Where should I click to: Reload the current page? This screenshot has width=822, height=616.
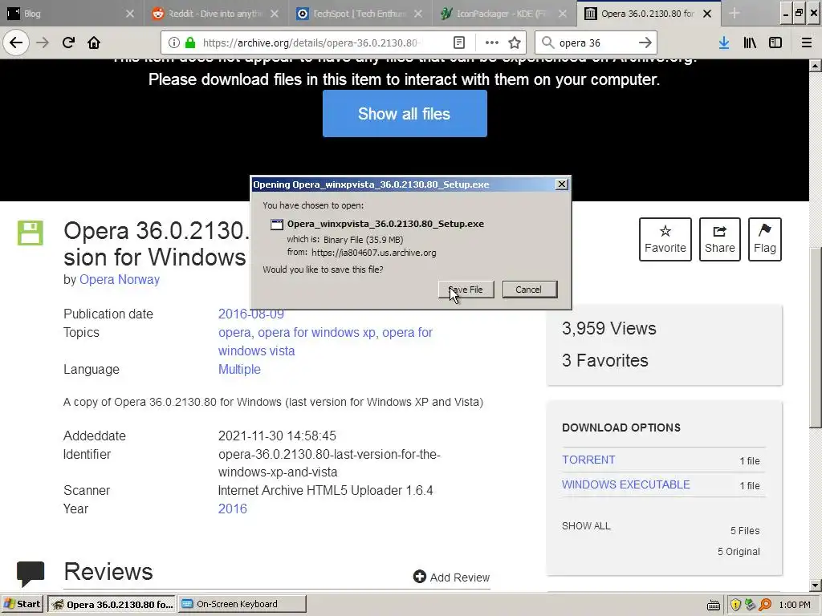coord(68,43)
